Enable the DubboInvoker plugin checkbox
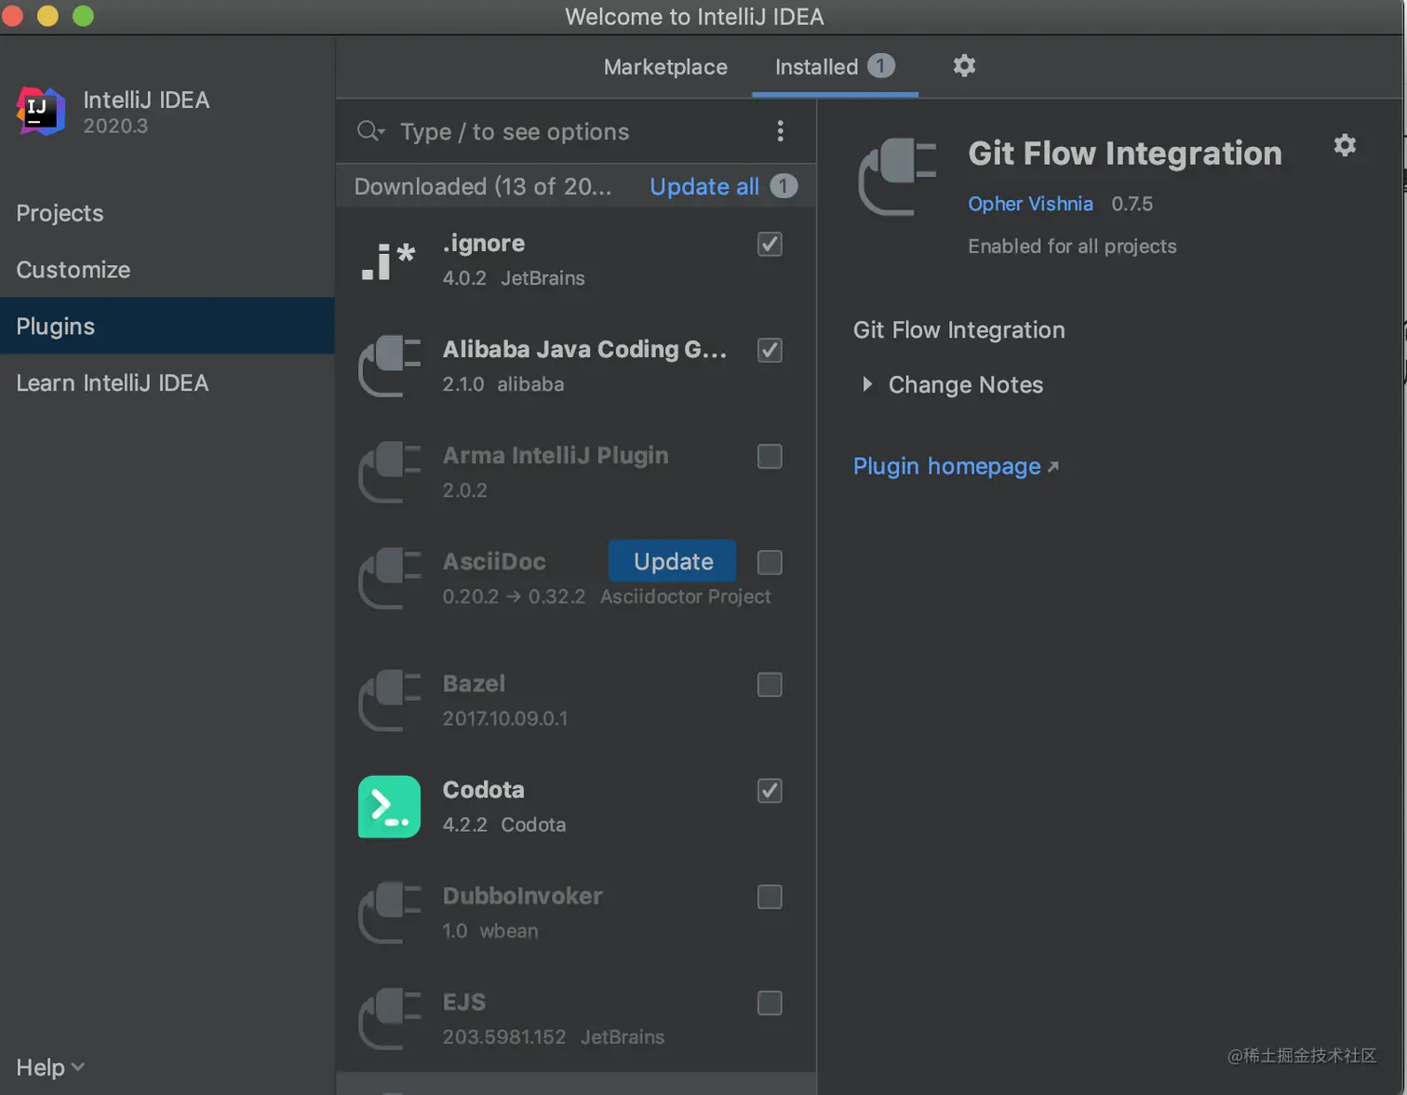This screenshot has width=1407, height=1095. (x=770, y=897)
